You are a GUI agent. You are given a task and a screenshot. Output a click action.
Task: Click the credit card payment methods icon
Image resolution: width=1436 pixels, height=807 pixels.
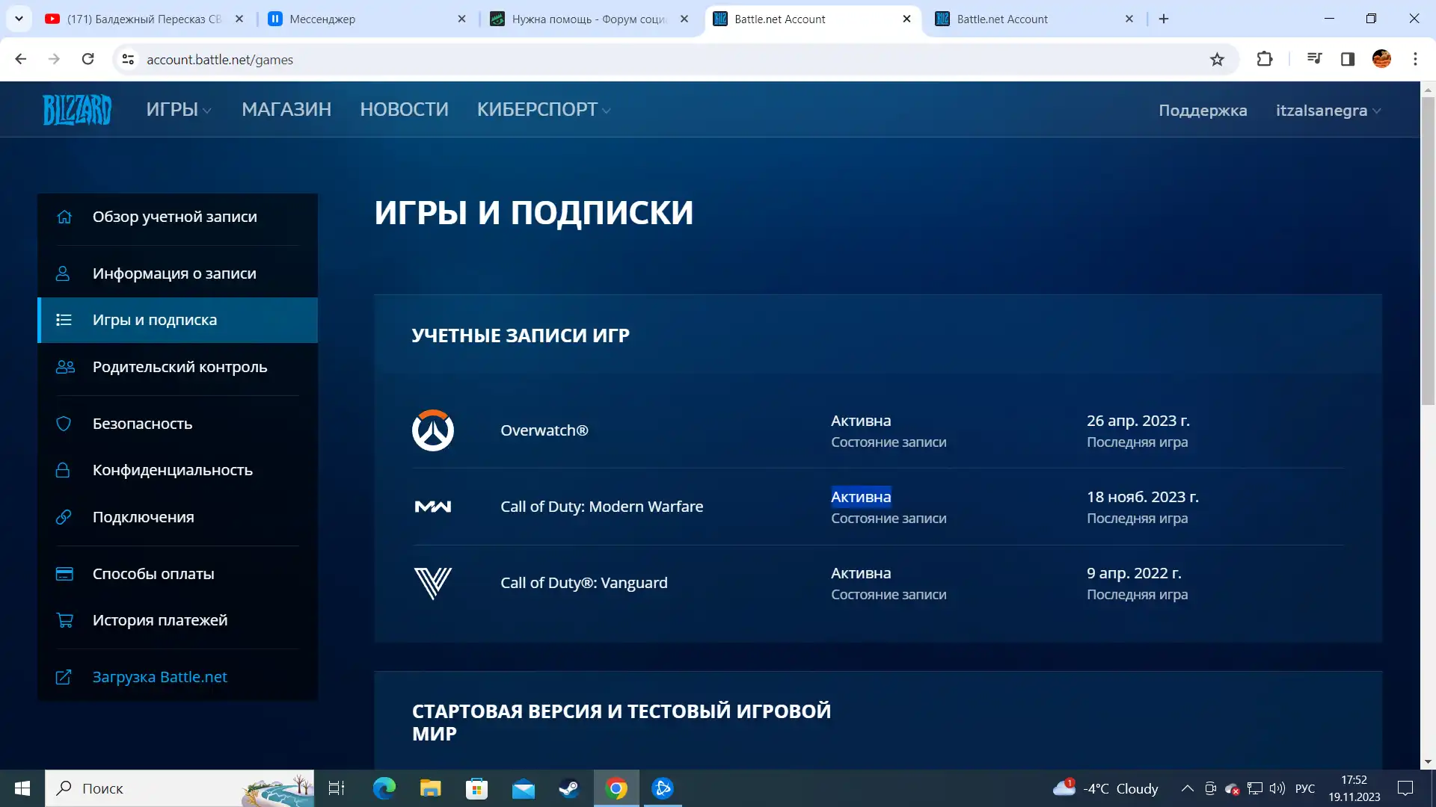[x=64, y=574]
